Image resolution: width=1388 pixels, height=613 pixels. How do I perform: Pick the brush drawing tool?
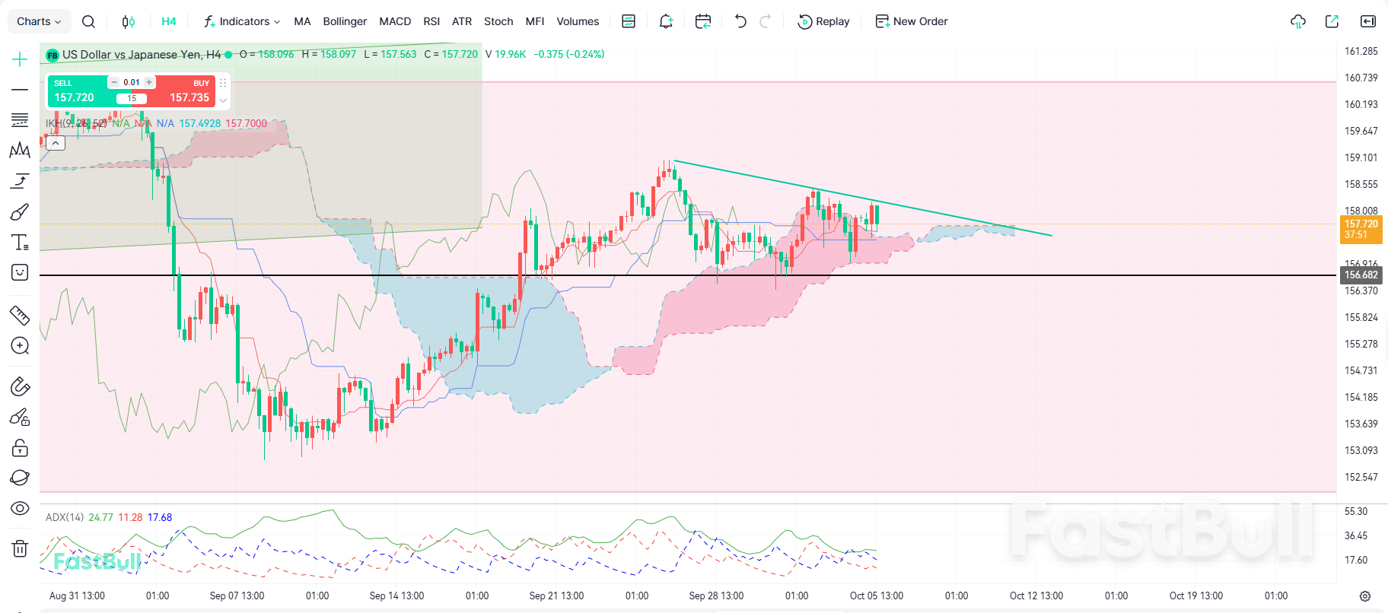click(20, 211)
